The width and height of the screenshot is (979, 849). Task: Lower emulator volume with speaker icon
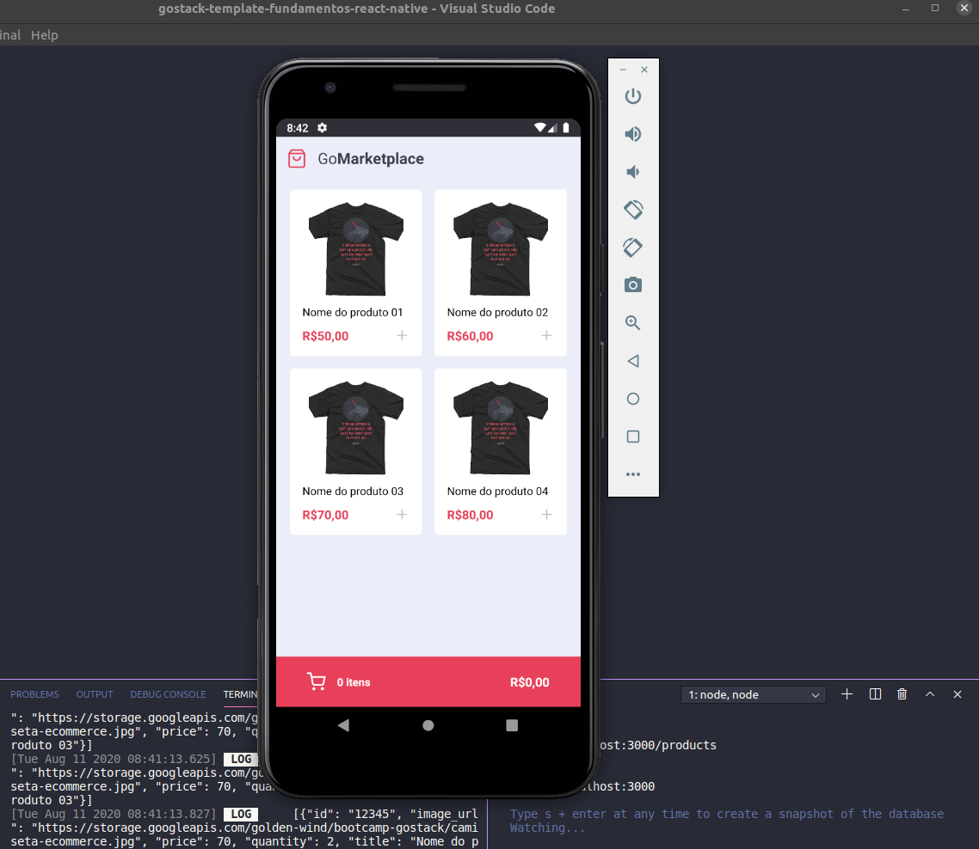point(632,172)
